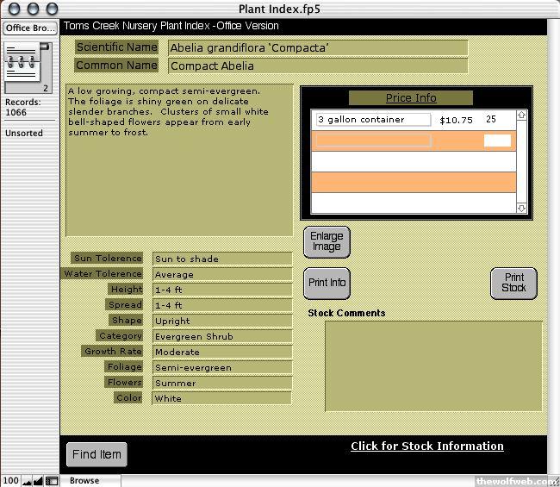Screen dimensions: 560x487
Task: Click the record bookmark slider handle
Action: point(44,47)
